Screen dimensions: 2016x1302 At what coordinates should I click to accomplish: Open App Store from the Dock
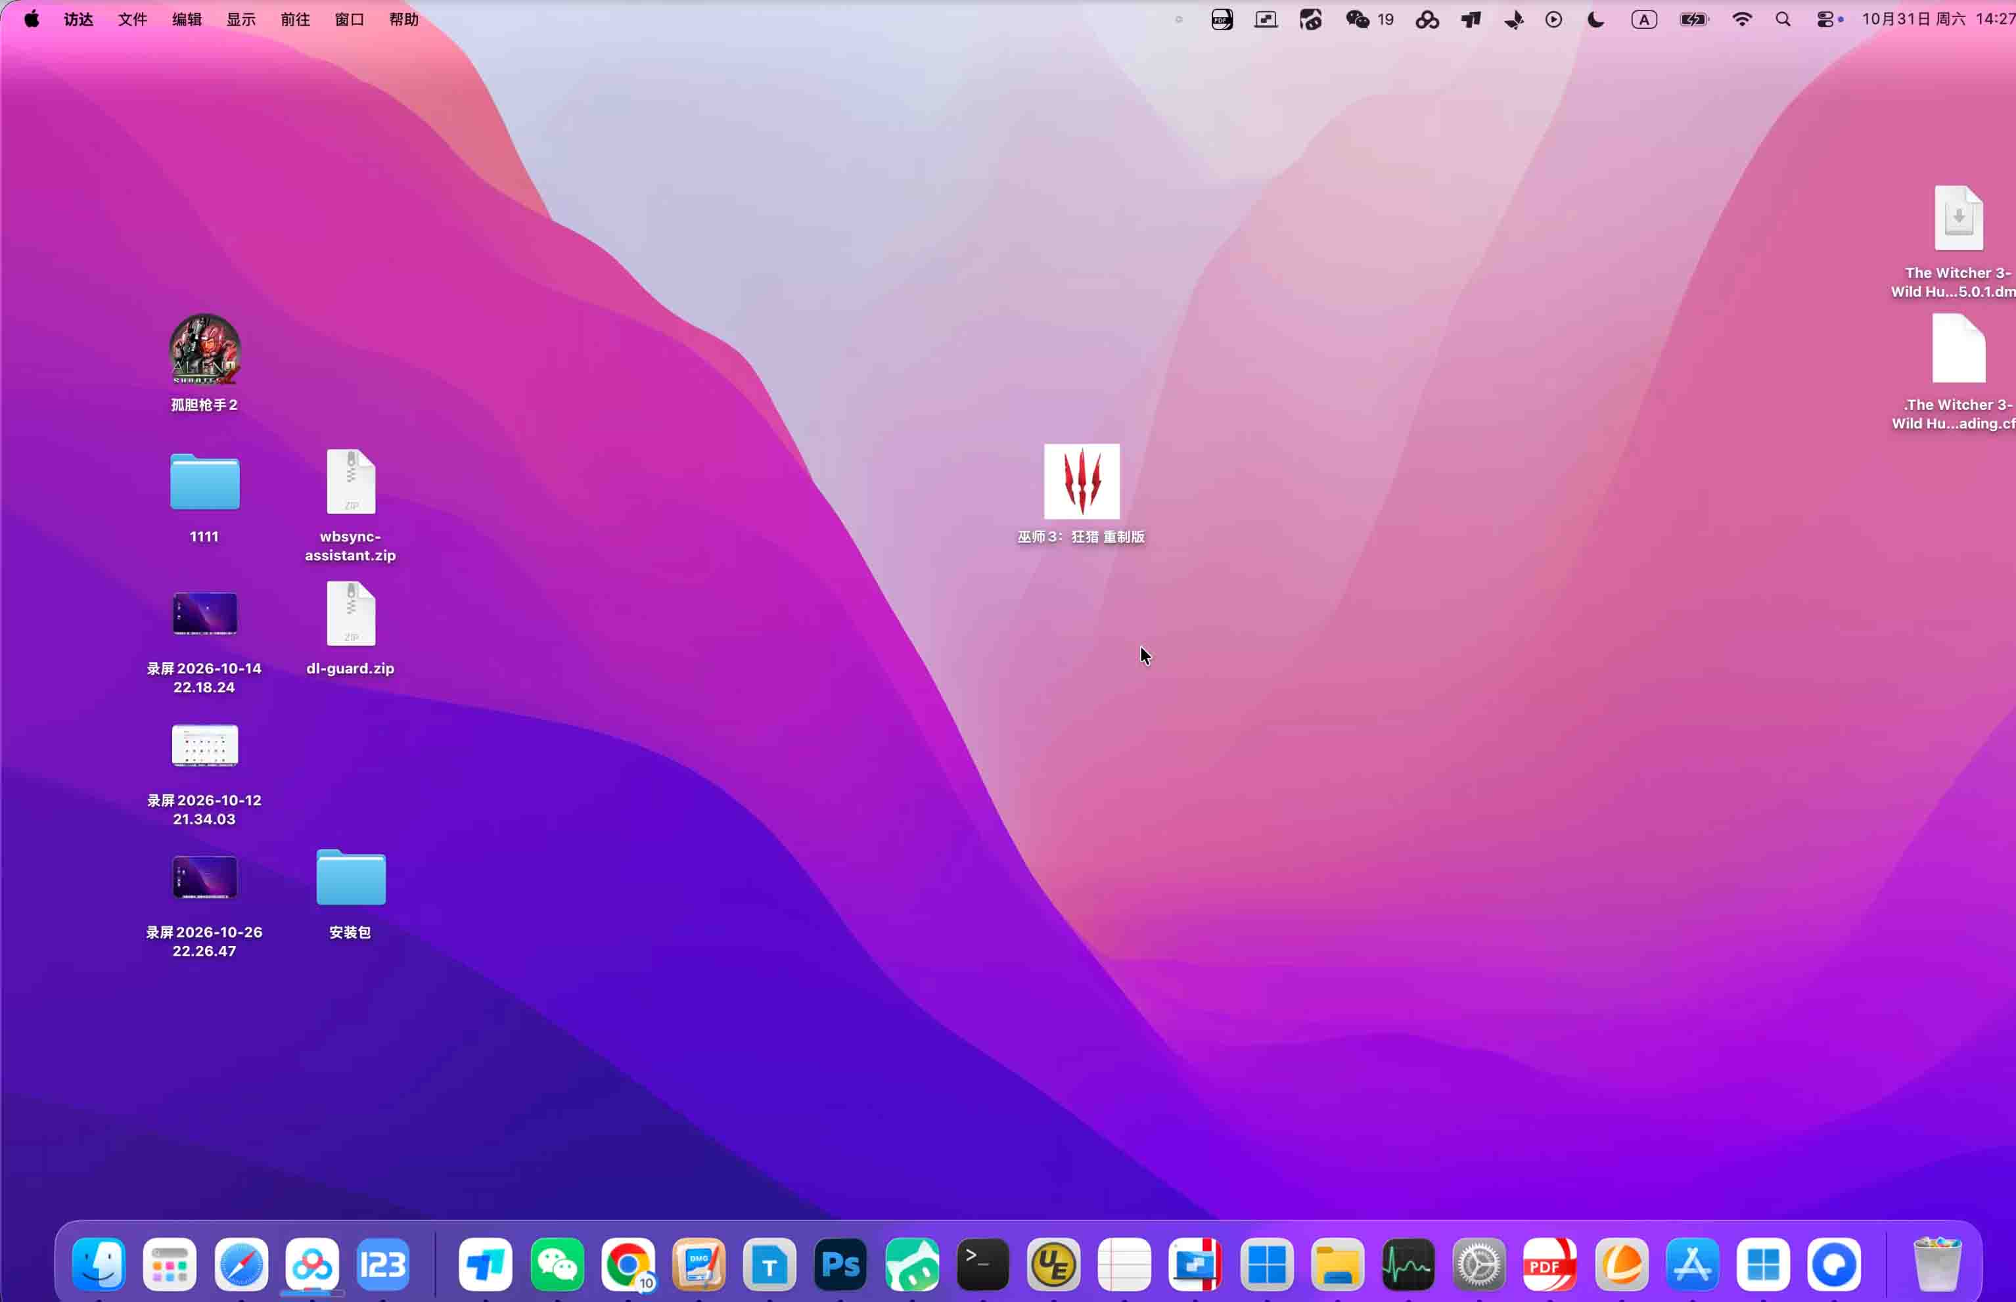point(1692,1264)
